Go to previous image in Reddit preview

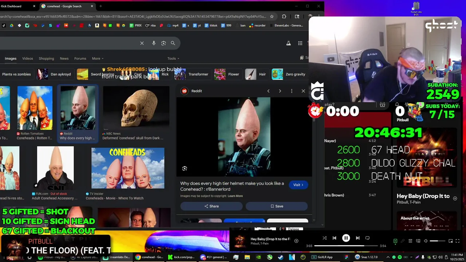[x=268, y=91]
